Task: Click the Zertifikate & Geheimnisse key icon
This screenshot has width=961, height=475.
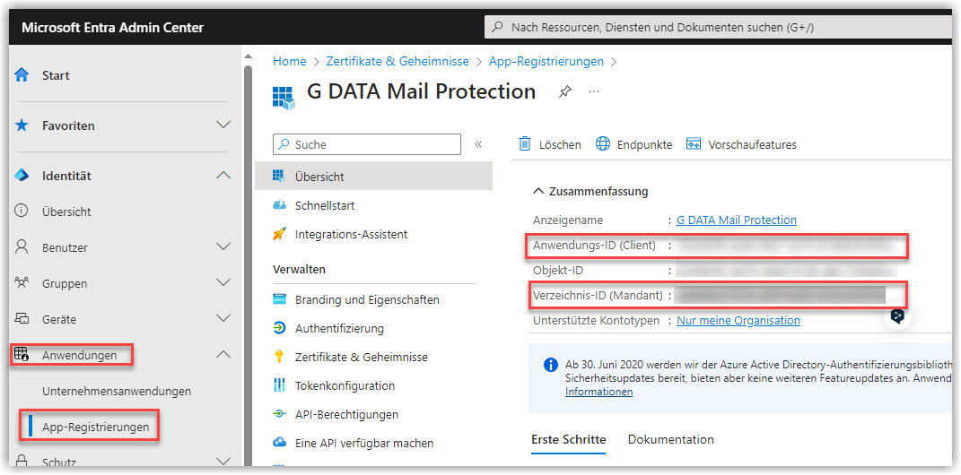Action: click(x=279, y=357)
